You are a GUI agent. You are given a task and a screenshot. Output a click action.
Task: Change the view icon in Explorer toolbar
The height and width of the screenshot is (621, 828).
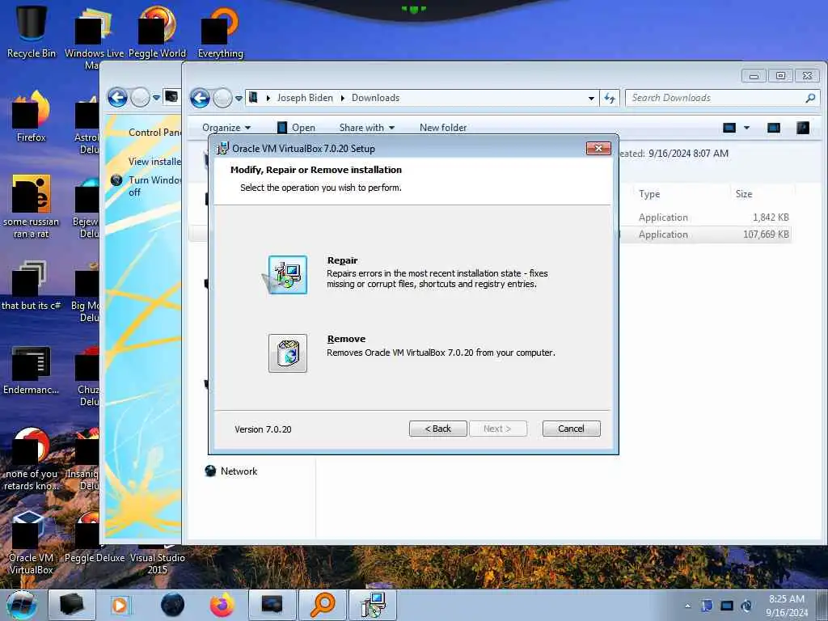point(729,128)
